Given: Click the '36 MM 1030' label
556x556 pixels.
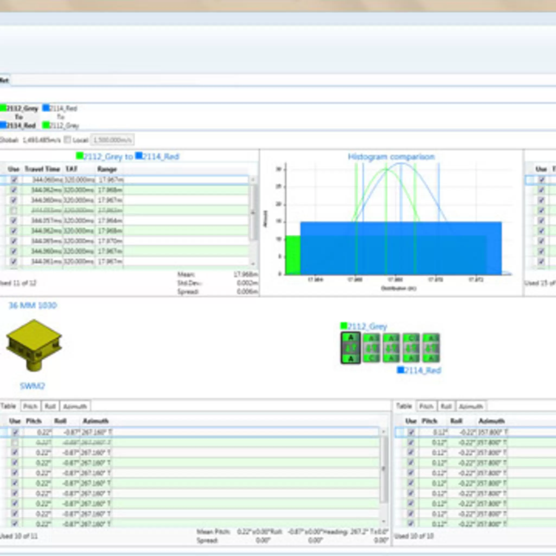Looking at the screenshot, I should point(33,305).
